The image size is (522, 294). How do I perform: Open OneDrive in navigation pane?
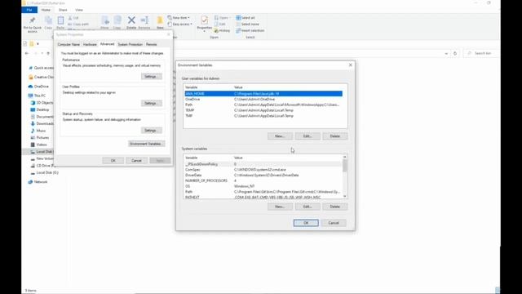click(x=38, y=87)
